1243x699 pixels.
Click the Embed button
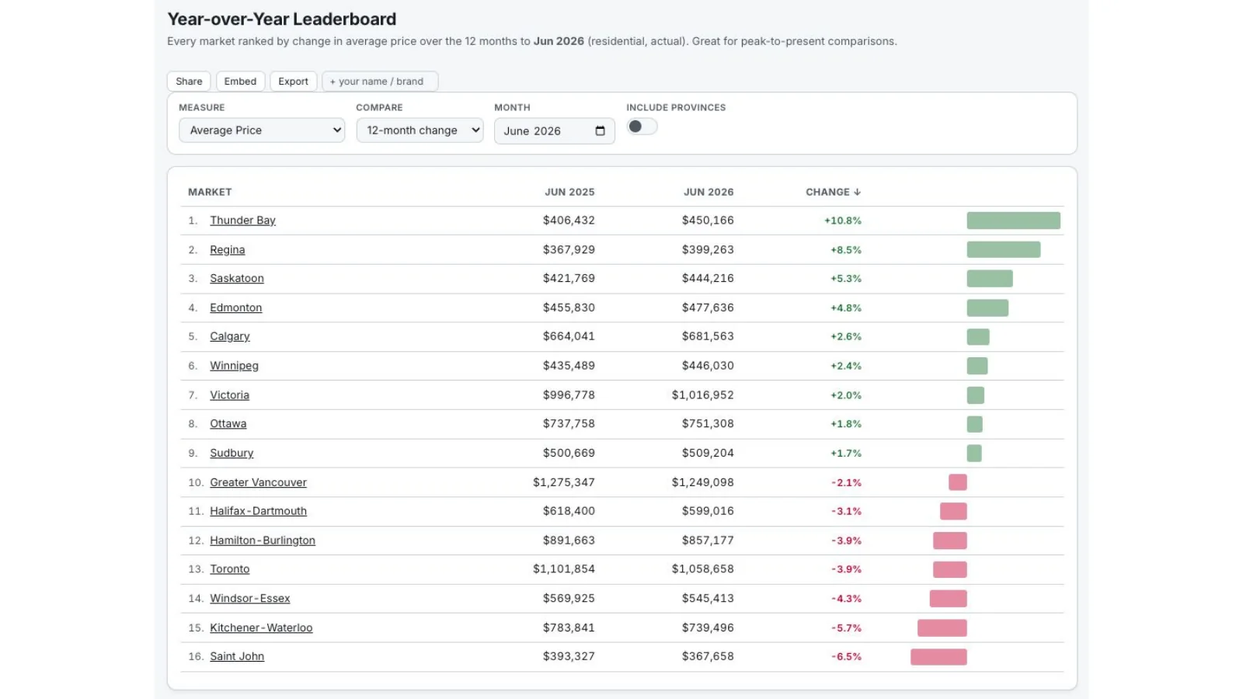240,82
